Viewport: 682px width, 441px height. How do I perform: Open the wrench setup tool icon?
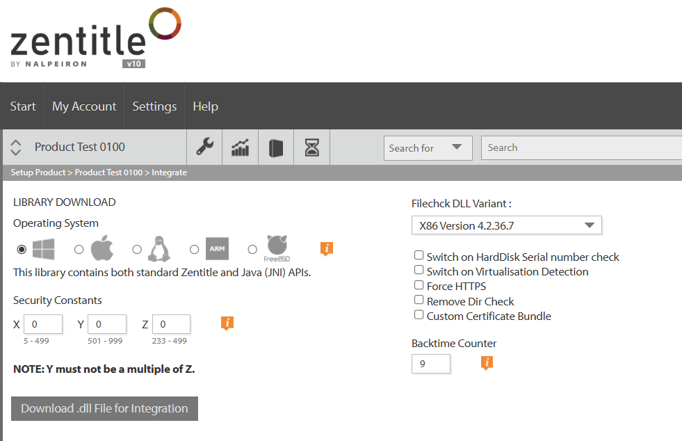point(204,147)
